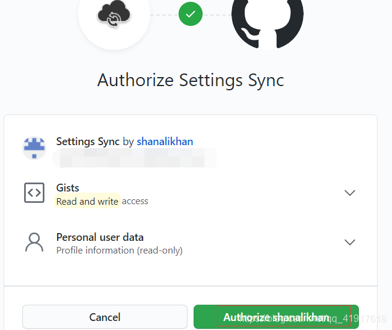Open the shanalikhan profile link
The width and height of the screenshot is (392, 330).
pyautogui.click(x=165, y=142)
